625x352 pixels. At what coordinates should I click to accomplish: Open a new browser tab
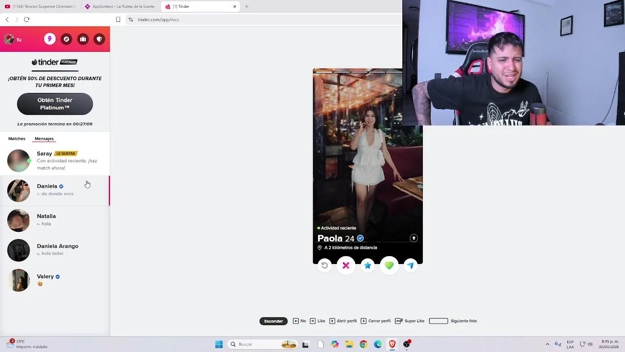pos(247,6)
